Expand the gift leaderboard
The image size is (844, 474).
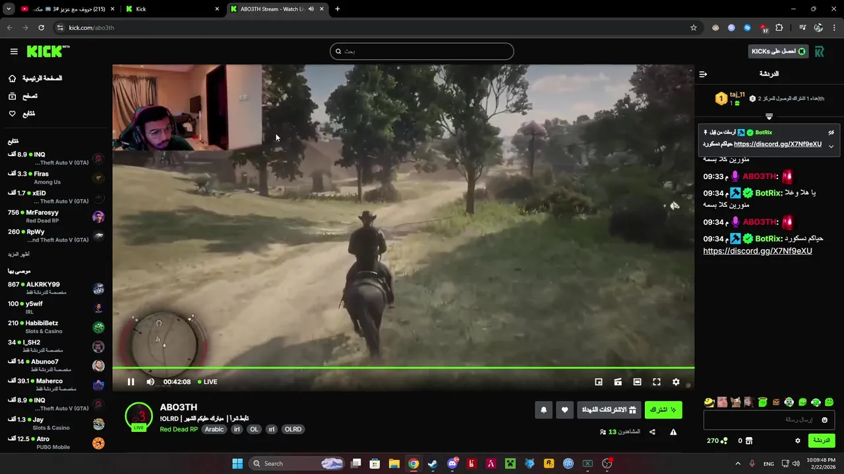click(x=769, y=117)
